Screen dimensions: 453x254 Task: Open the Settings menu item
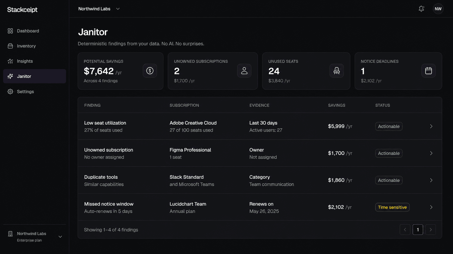34,92
